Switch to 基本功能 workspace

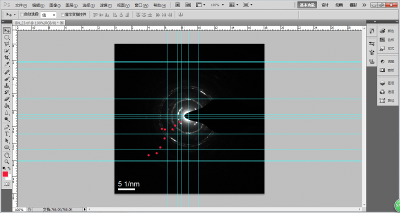(306, 4)
